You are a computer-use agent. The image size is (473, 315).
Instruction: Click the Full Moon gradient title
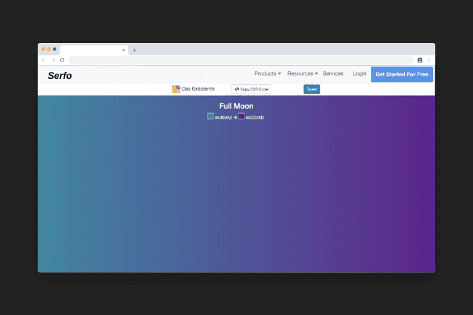point(236,106)
